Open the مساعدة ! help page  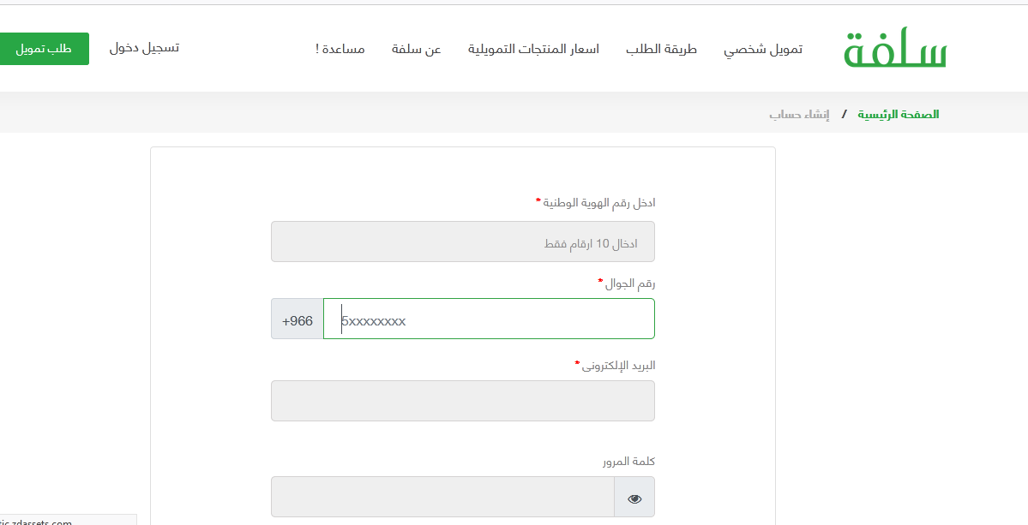click(340, 49)
